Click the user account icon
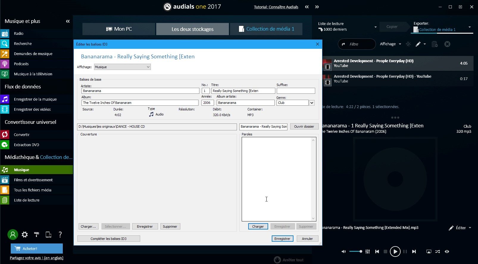 point(13,235)
